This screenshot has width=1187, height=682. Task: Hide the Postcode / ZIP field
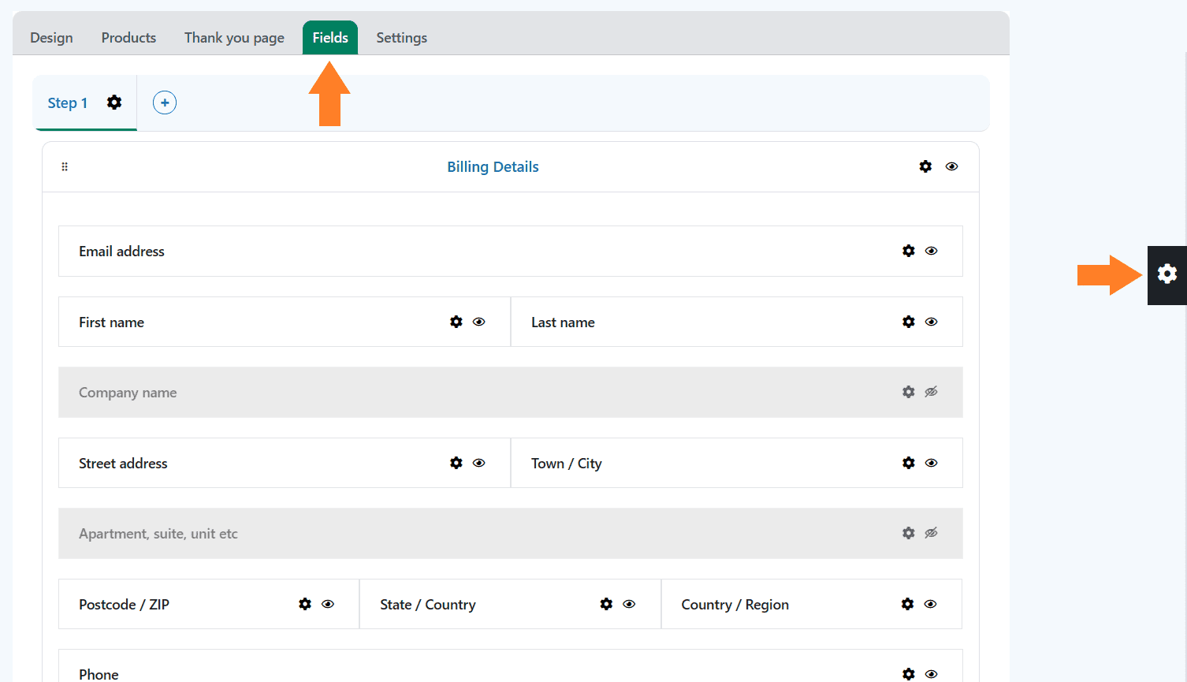coord(328,604)
